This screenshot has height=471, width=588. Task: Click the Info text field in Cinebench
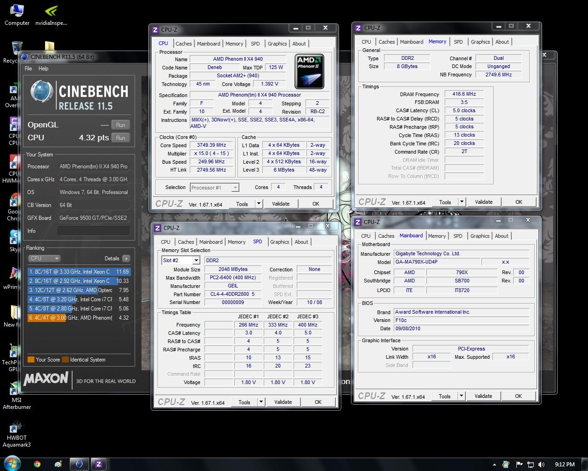[93, 231]
